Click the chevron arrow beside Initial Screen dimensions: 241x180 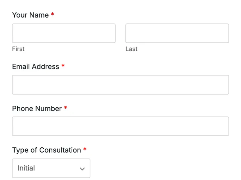click(x=82, y=169)
